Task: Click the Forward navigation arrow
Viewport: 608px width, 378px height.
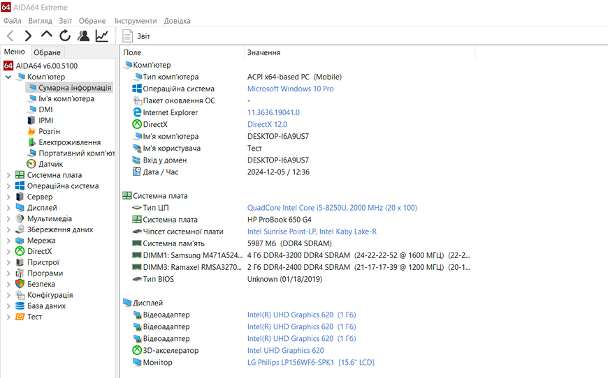Action: click(x=28, y=36)
